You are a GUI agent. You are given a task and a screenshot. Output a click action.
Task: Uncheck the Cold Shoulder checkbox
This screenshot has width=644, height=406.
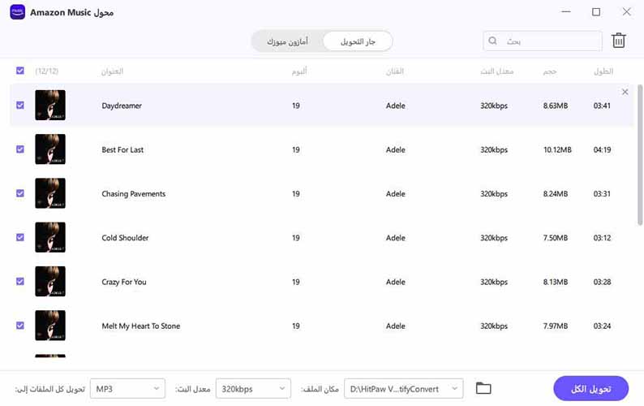(20, 237)
